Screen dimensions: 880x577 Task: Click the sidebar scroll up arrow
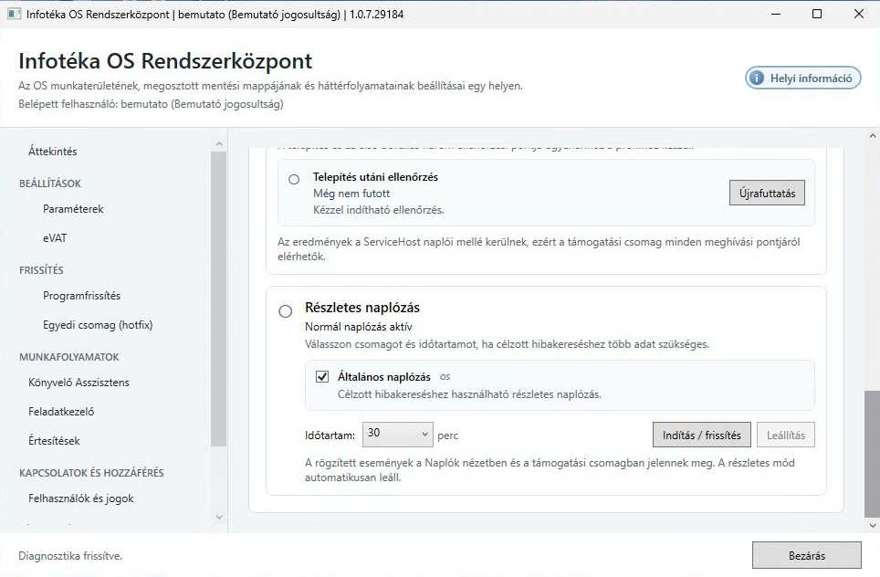(219, 144)
